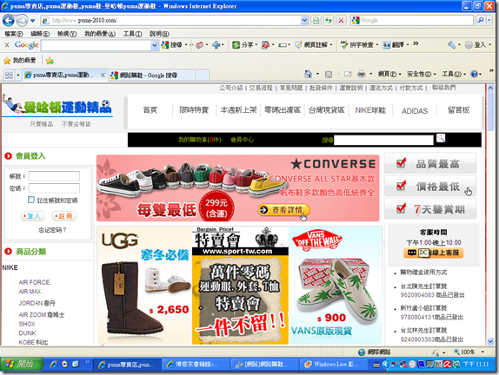Expand the Quick Tabs dropdown arrow
The width and height of the screenshot is (499, 375).
(x=17, y=76)
